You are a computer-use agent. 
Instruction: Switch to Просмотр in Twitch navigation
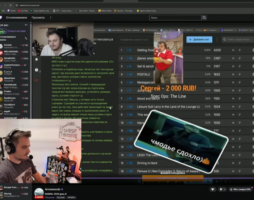pyautogui.click(x=38, y=17)
